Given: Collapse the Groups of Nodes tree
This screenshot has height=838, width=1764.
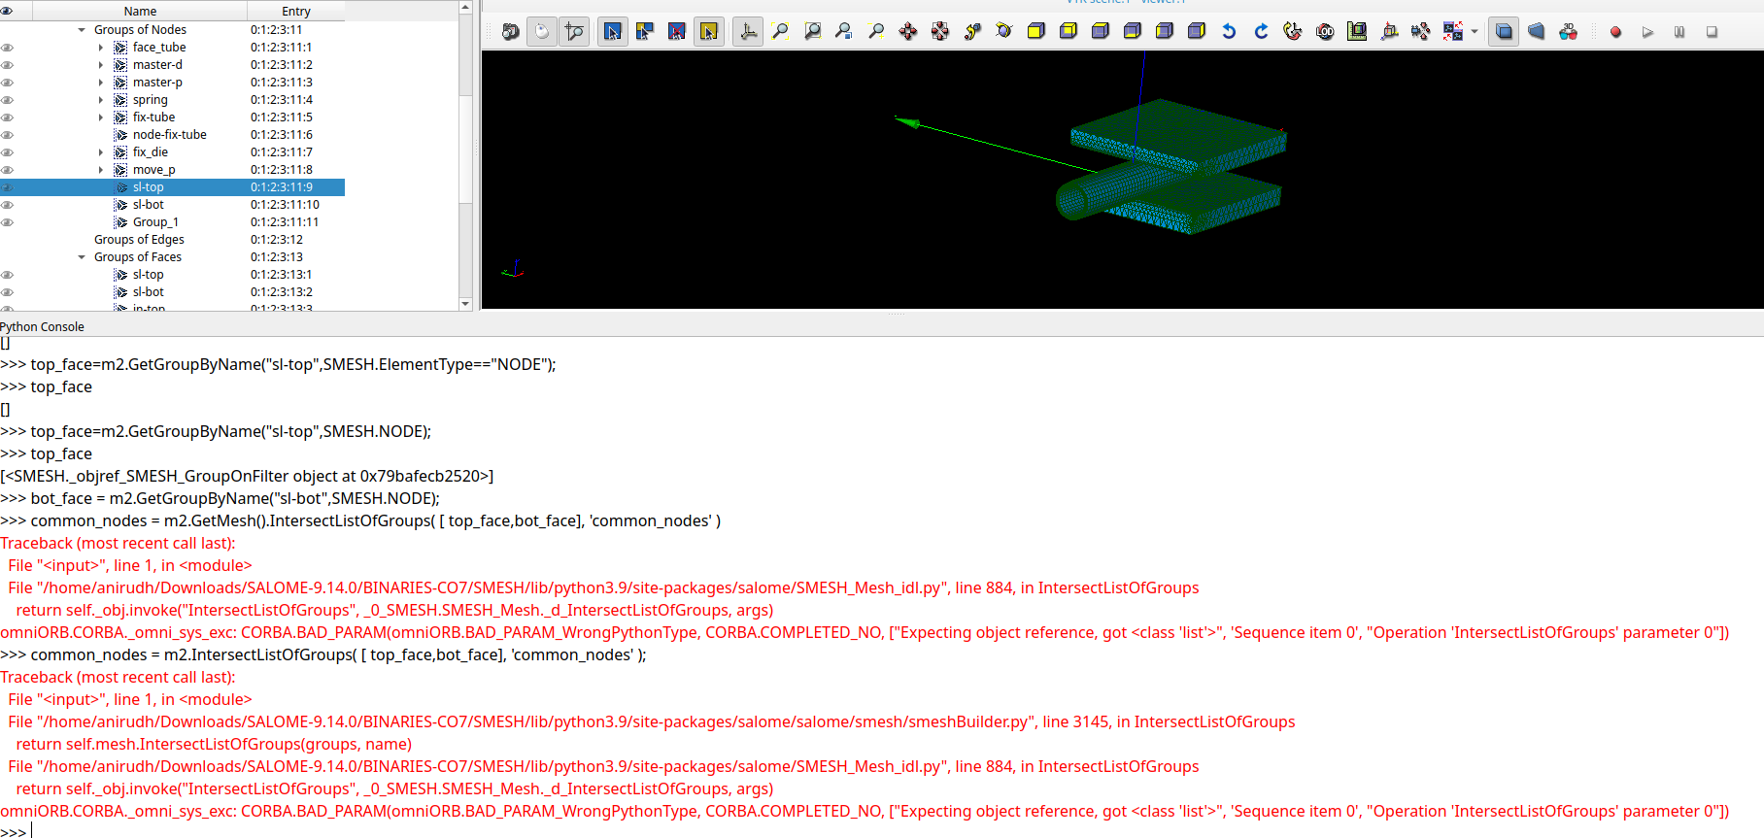Looking at the screenshot, I should click(82, 30).
